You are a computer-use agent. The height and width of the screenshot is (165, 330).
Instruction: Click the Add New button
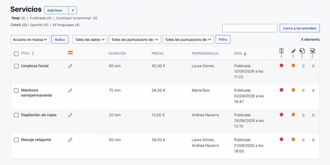coord(56,10)
